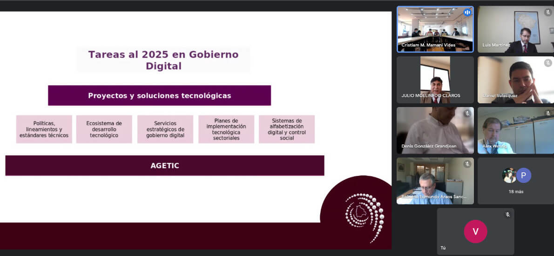This screenshot has height=256, width=554.
Task: Select Daniel Velasquez video tile
Action: click(x=516, y=80)
